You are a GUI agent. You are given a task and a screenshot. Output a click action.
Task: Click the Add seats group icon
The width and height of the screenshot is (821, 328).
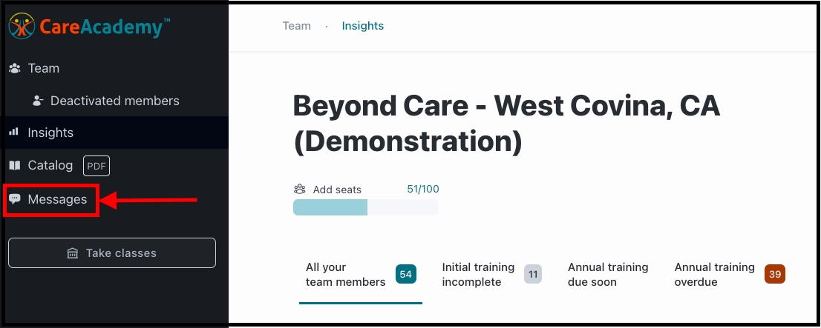point(299,189)
